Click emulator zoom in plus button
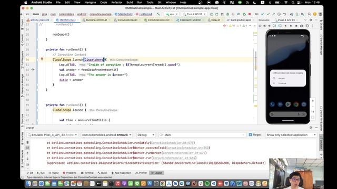The image size is (337, 189). pos(313,101)
